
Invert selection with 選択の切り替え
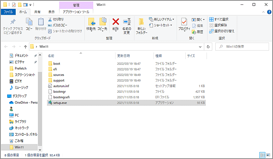(222, 31)
